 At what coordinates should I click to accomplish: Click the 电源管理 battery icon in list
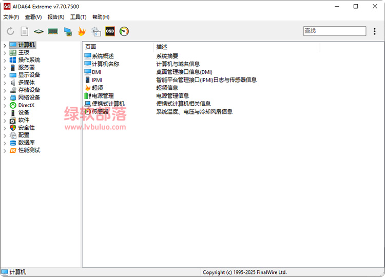[x=88, y=96]
